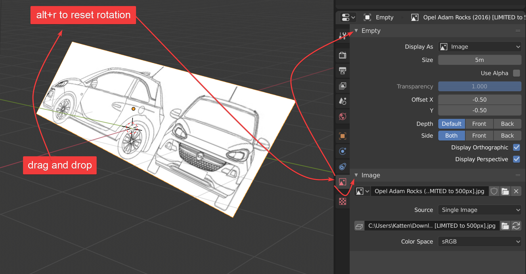Viewport: 526px width, 274px height.
Task: Open the Object Constraints properties tab
Action: point(343,167)
